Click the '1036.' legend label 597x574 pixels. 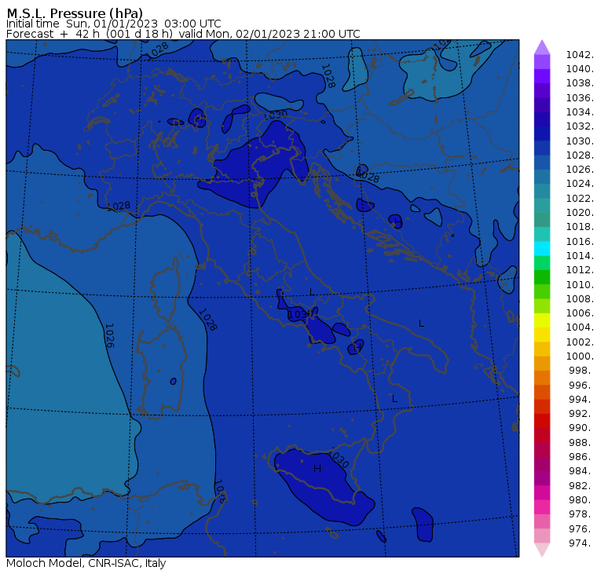(580, 98)
